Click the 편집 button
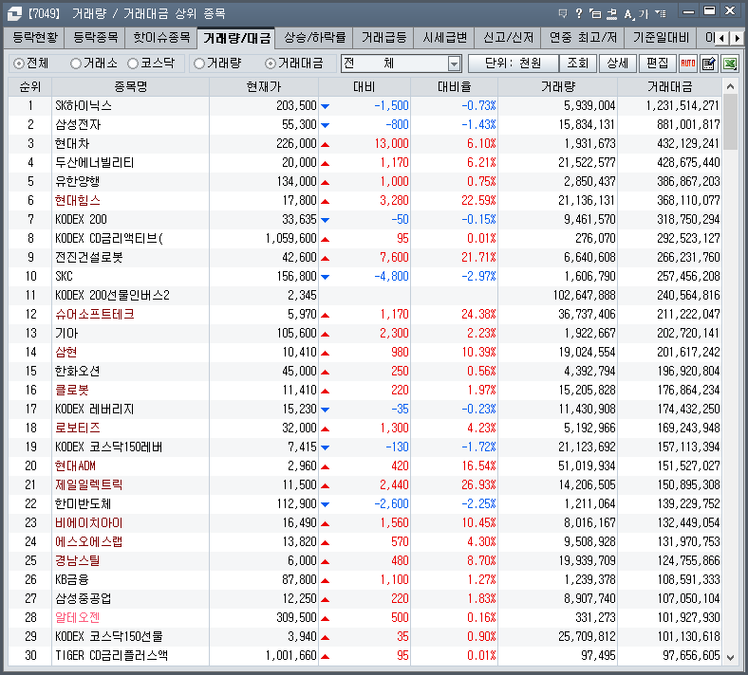Viewport: 748px width, 675px height. click(658, 64)
